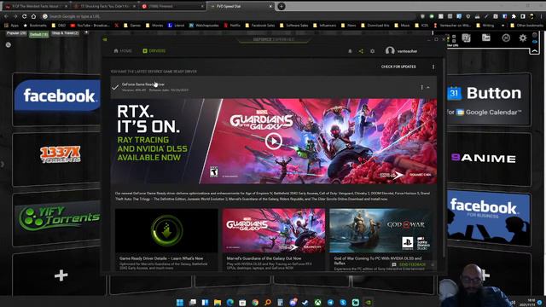
Task: Open Chrome from taskbar
Action: pyautogui.click(x=255, y=303)
